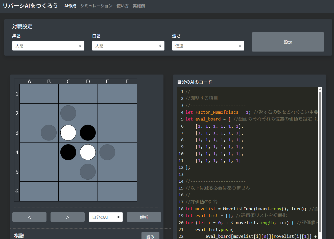Click the //調整する項目 comment on line 2
Image resolution: width=334 pixels, height=239 pixels.
pyautogui.click(x=202, y=98)
